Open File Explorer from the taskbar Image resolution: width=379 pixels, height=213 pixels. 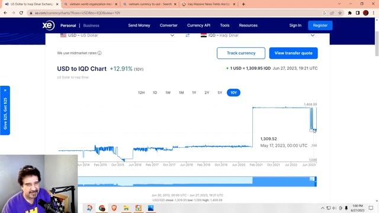tap(126, 208)
